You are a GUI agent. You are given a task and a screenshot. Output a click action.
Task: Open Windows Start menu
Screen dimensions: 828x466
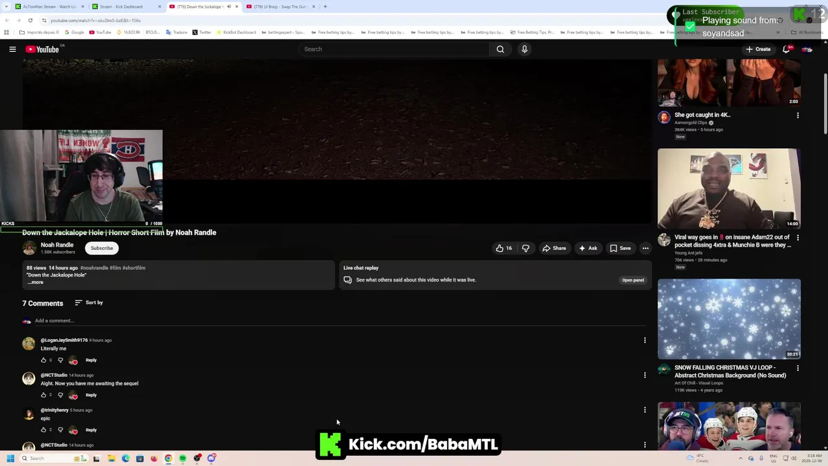point(10,458)
